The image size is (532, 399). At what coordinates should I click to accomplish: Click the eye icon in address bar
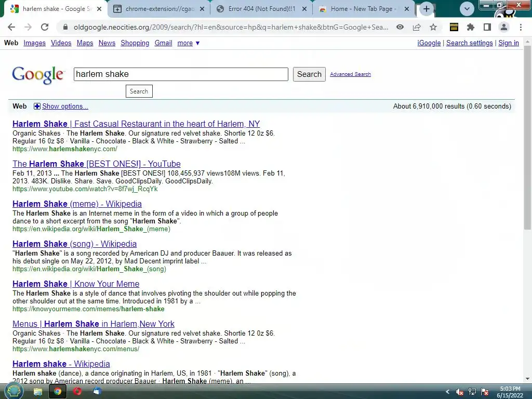[400, 27]
